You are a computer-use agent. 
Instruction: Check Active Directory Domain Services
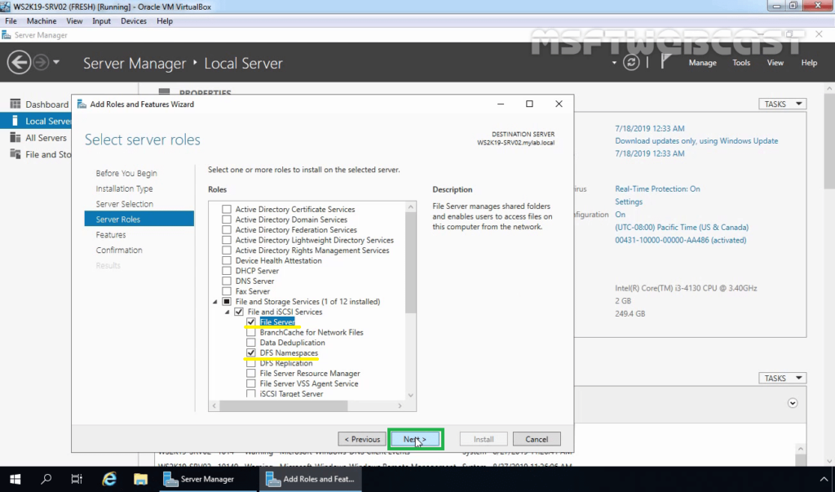point(227,219)
